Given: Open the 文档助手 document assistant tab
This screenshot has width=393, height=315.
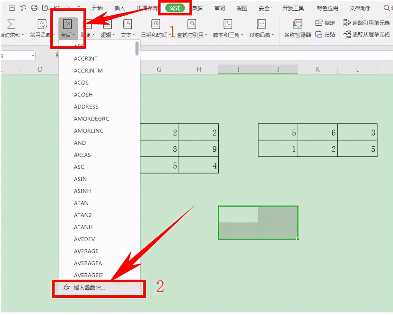Looking at the screenshot, I should point(360,8).
